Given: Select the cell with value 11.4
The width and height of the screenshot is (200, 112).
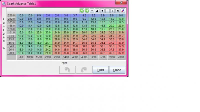Looking at the screenshot, I should coord(30,26).
